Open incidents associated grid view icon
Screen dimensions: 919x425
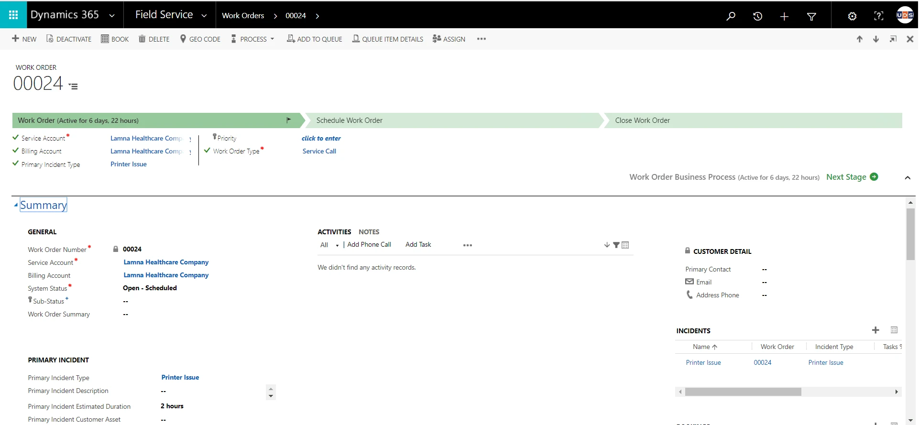[x=894, y=330]
